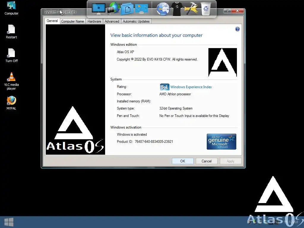Click the taskbar clock showing 11:10 AM
This screenshot has height=228, width=304.
[291, 222]
